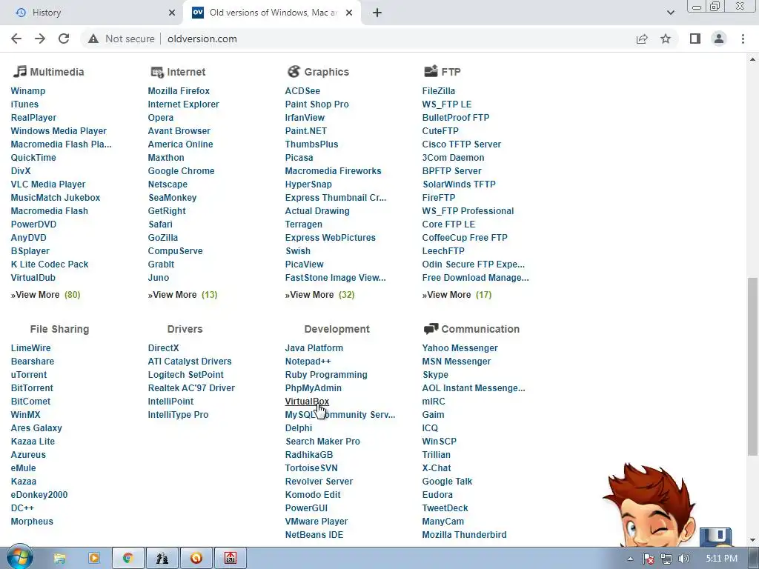Open the Drivers category heading
The width and height of the screenshot is (759, 569).
click(185, 329)
